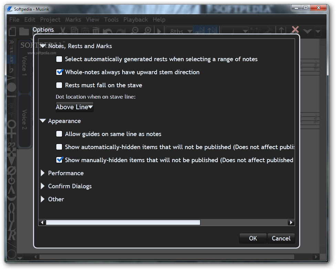Click the scissors Cut icon

point(63,31)
